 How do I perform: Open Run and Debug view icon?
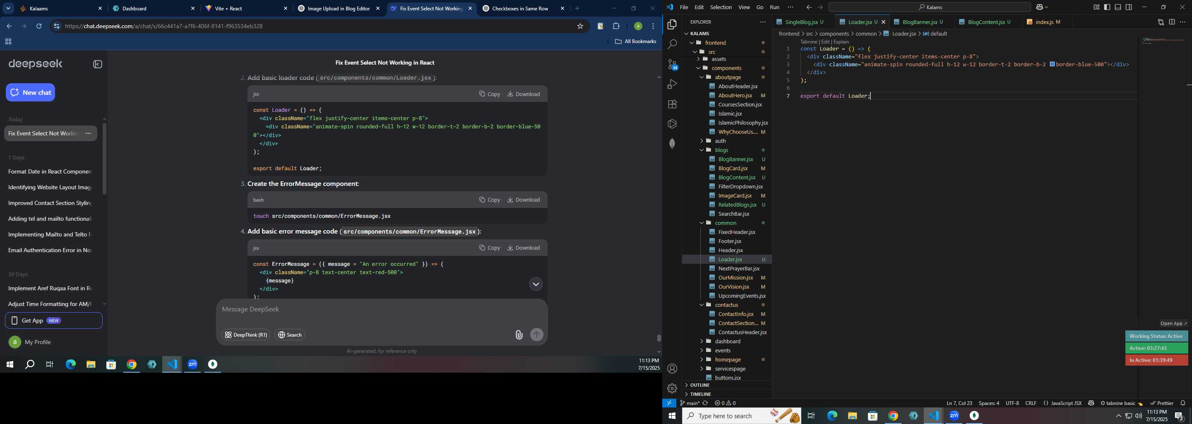(672, 84)
